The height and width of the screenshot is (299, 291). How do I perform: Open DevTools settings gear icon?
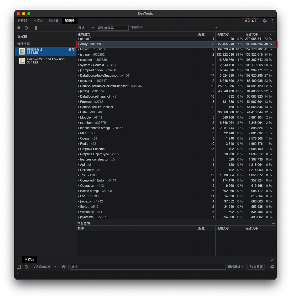(265, 21)
